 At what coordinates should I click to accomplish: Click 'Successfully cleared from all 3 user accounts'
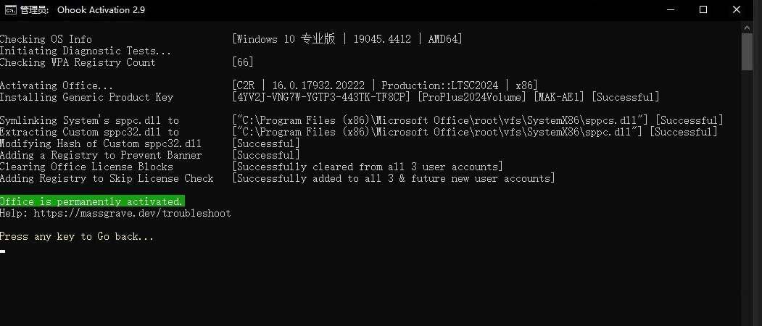tap(368, 167)
